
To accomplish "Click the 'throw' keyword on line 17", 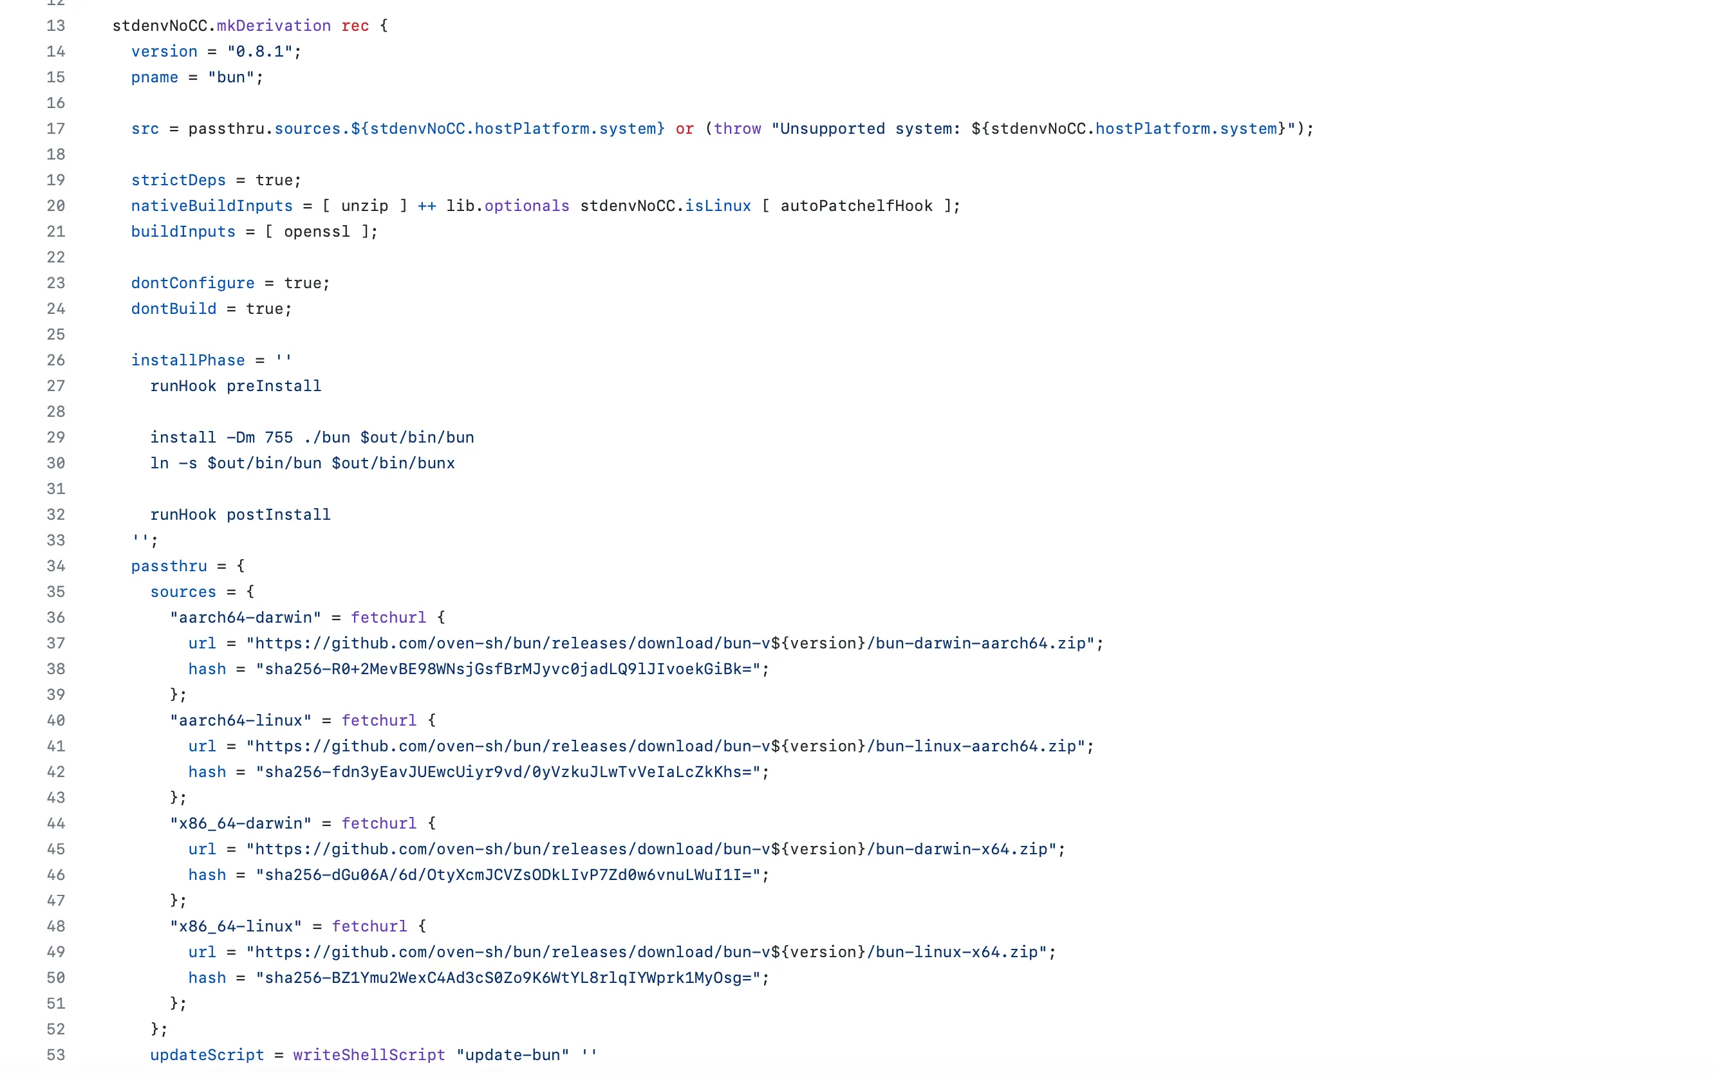I will [x=737, y=129].
